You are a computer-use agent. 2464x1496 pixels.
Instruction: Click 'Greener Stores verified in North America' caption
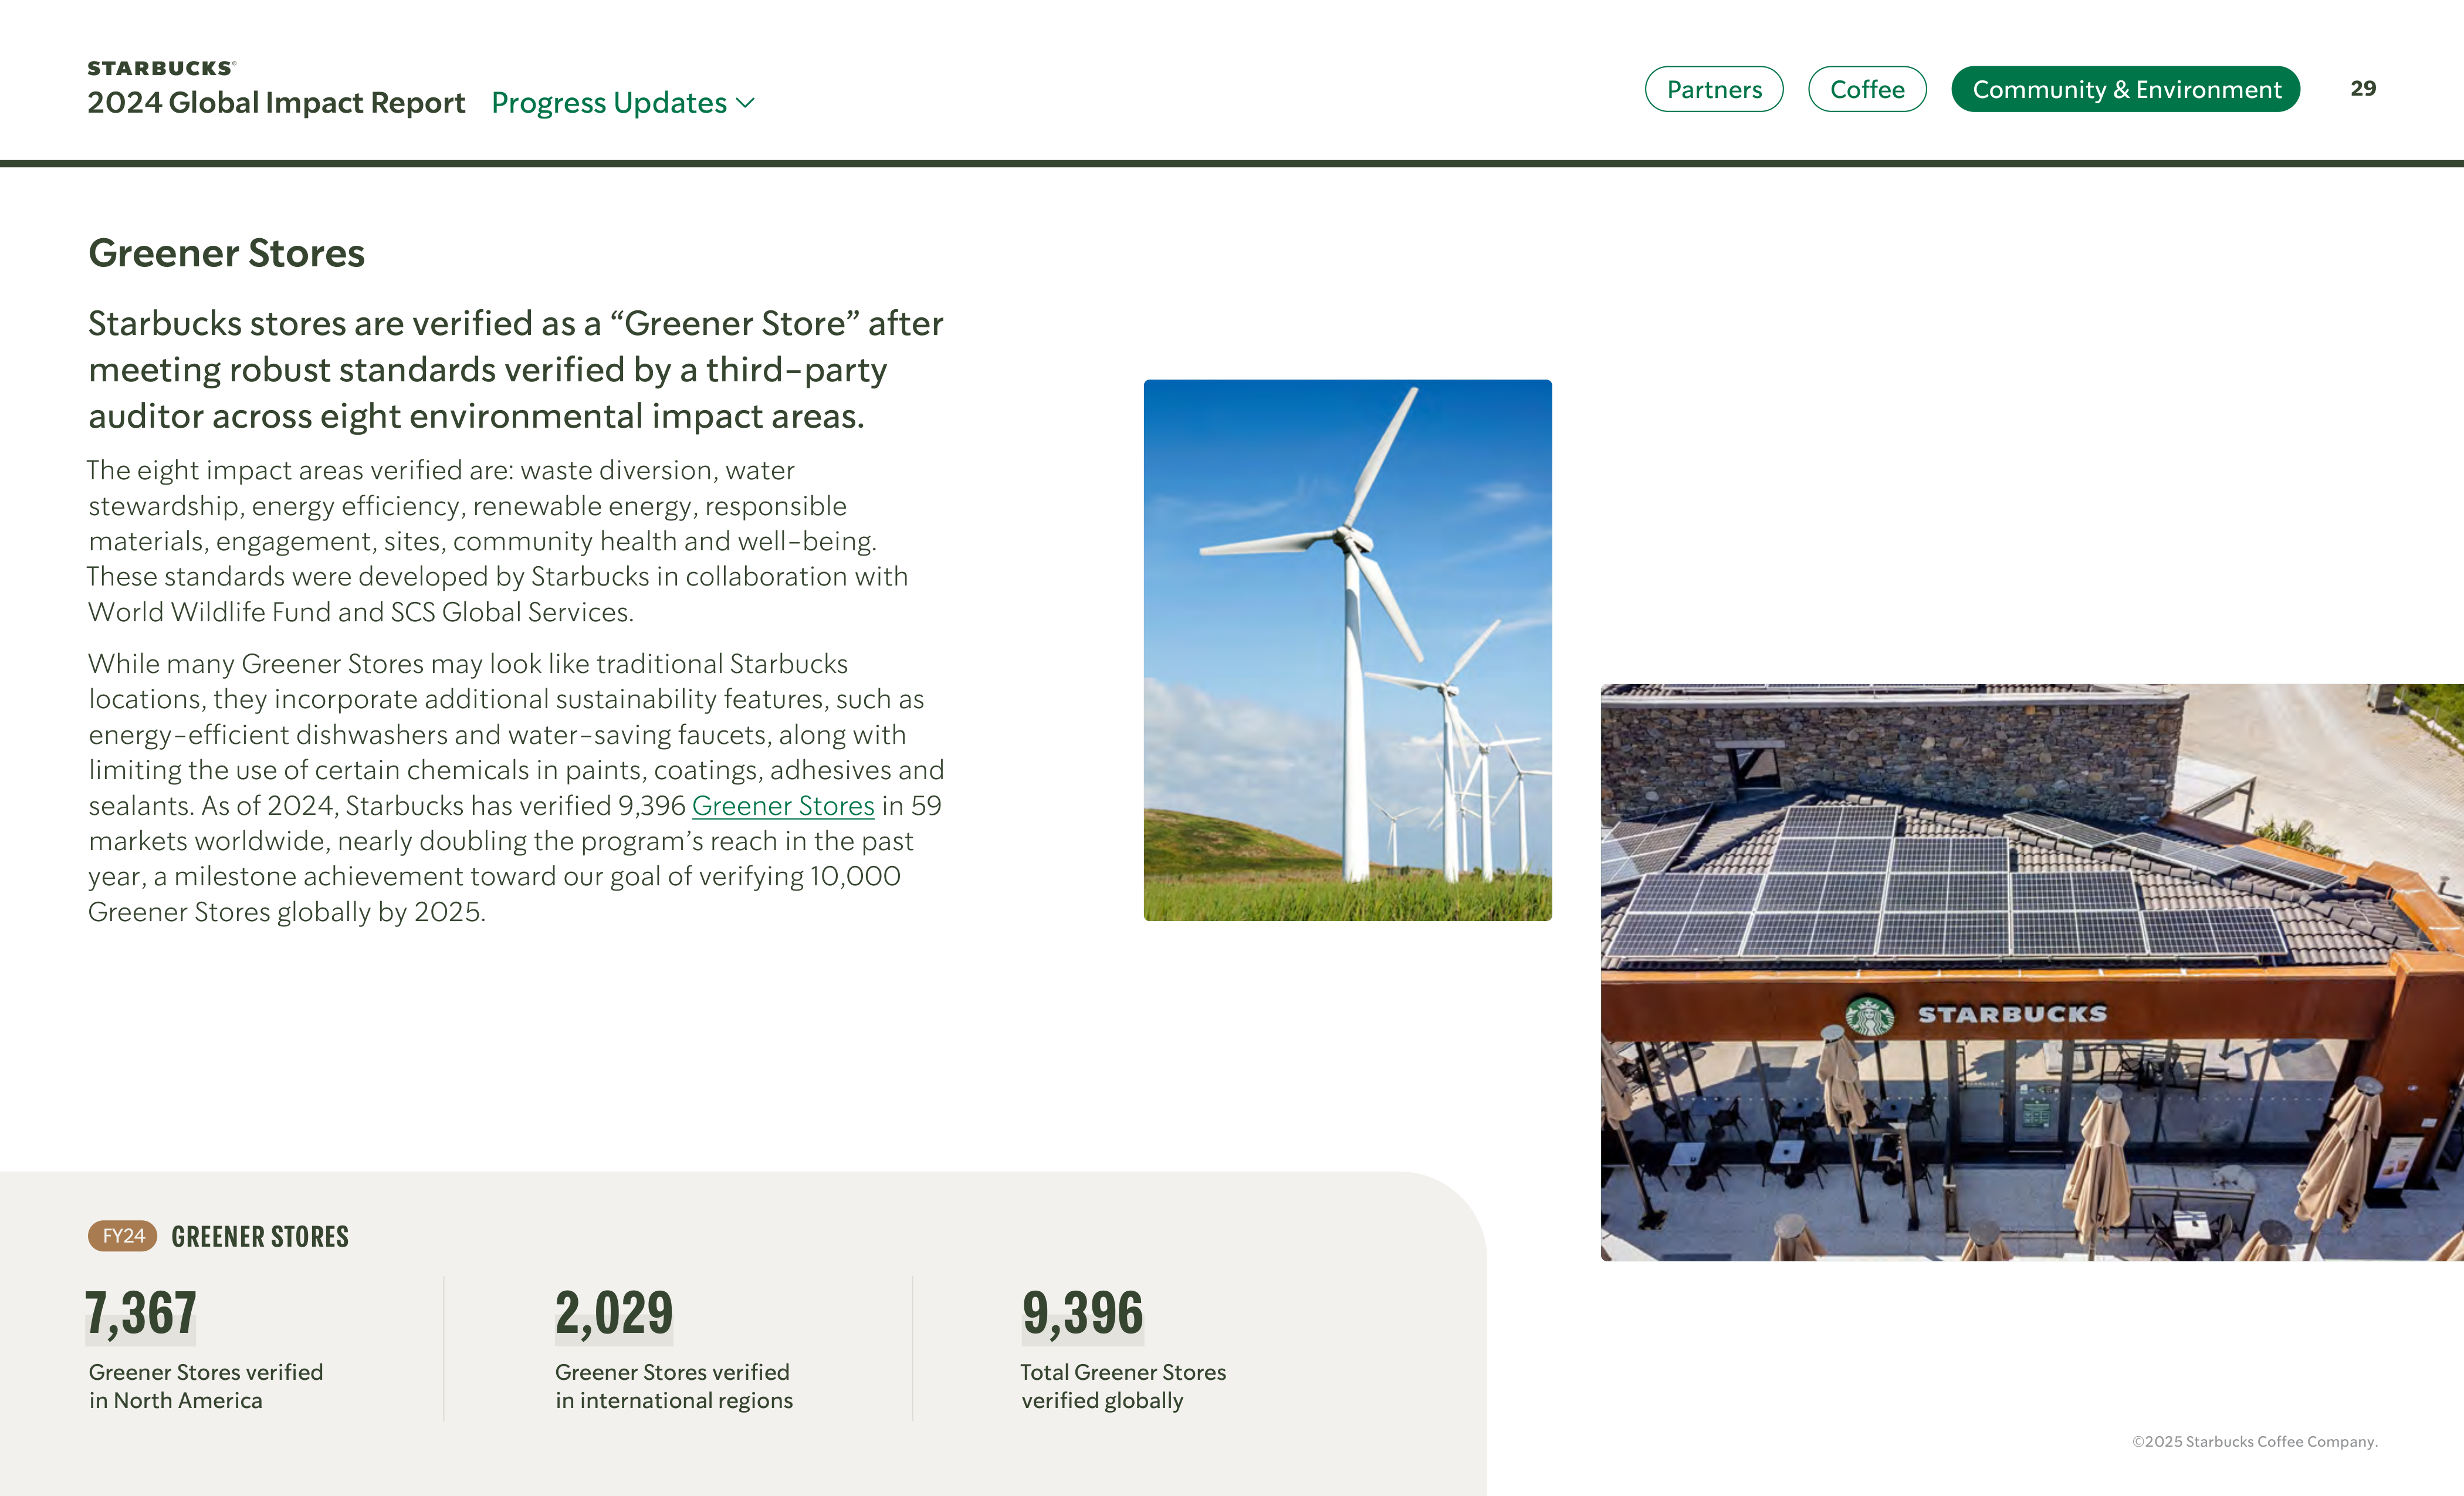[206, 1386]
